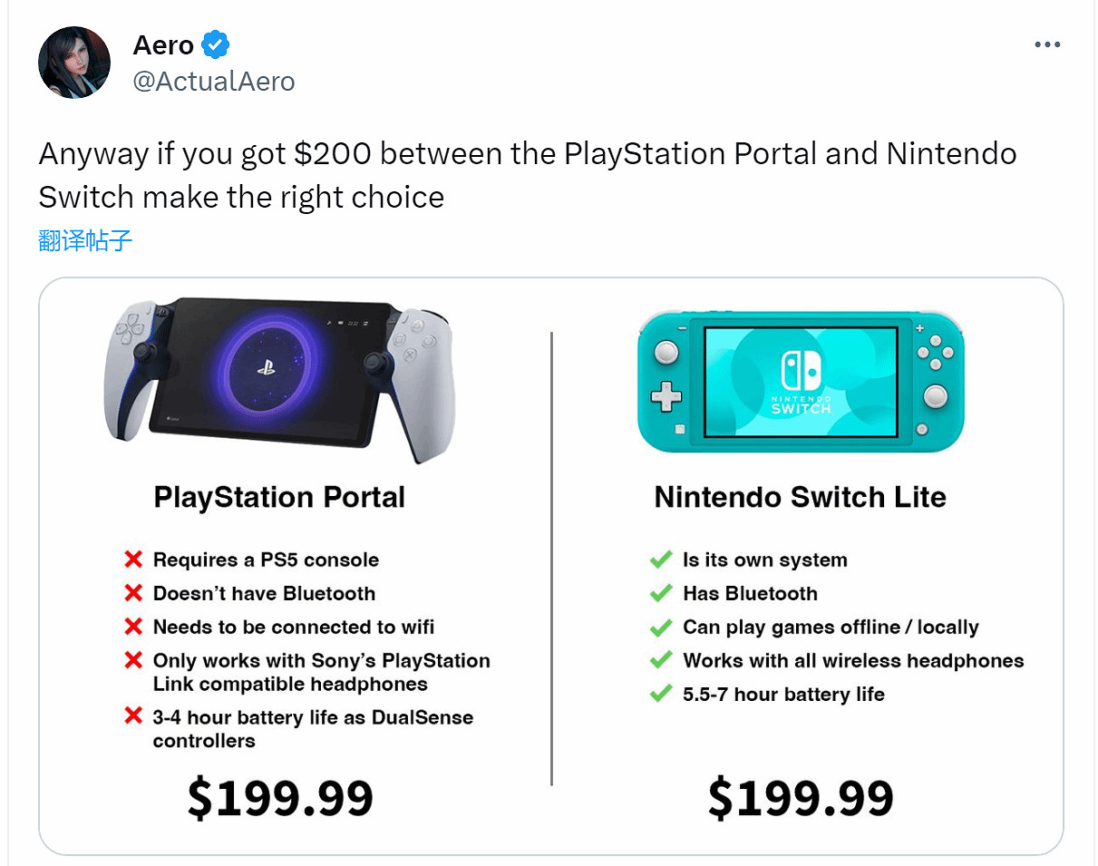Click the green check beside 'Works with all wireless headphones'
The width and height of the screenshot is (1098, 866).
[661, 660]
